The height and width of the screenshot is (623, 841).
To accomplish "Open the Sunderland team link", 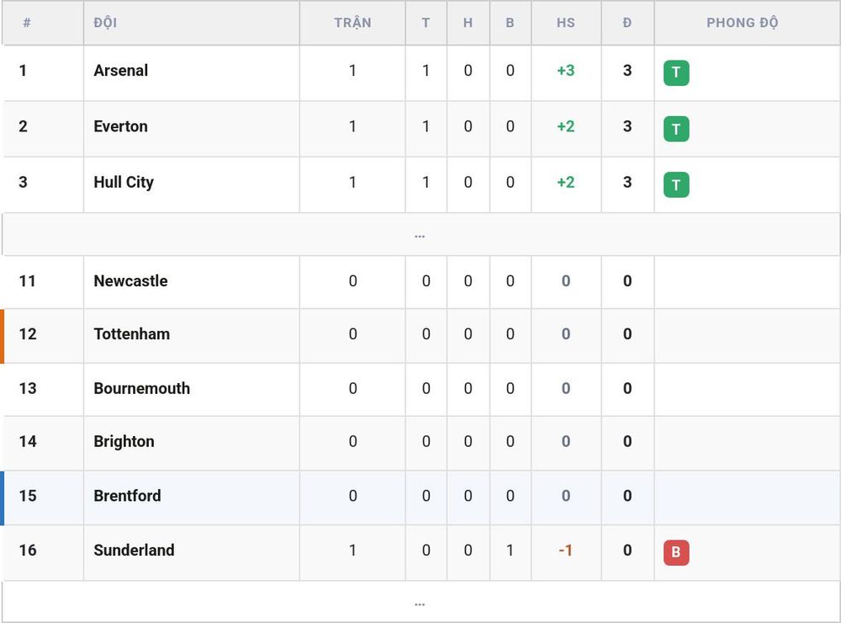I will pyautogui.click(x=134, y=550).
